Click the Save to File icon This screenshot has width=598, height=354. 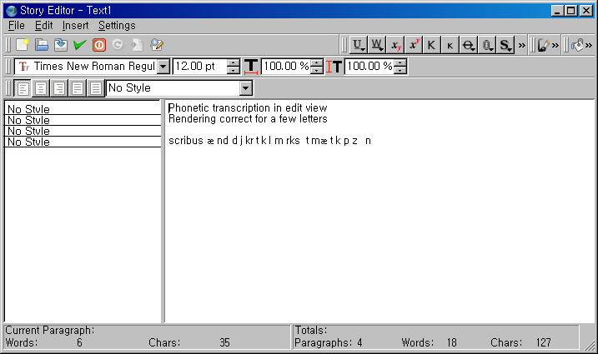61,45
